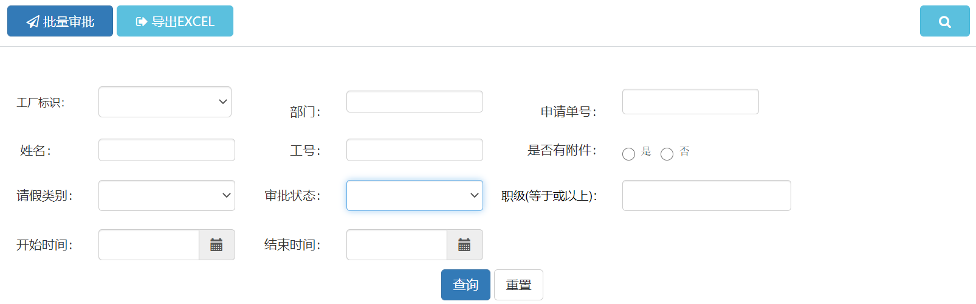The width and height of the screenshot is (976, 304).
Task: Focus the 部门 input field
Action: pos(414,102)
